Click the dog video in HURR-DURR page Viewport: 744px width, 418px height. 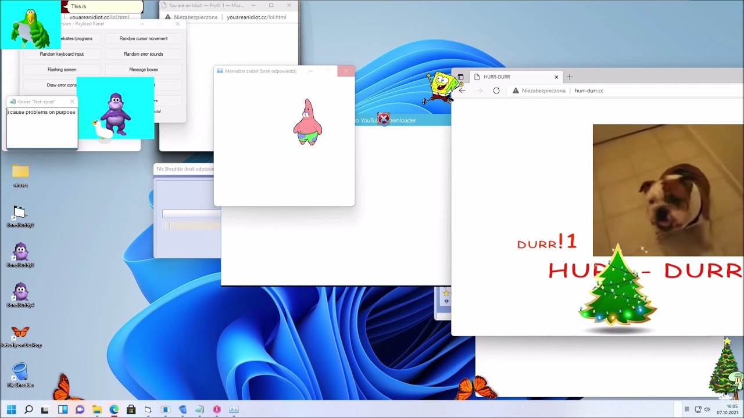tap(668, 190)
